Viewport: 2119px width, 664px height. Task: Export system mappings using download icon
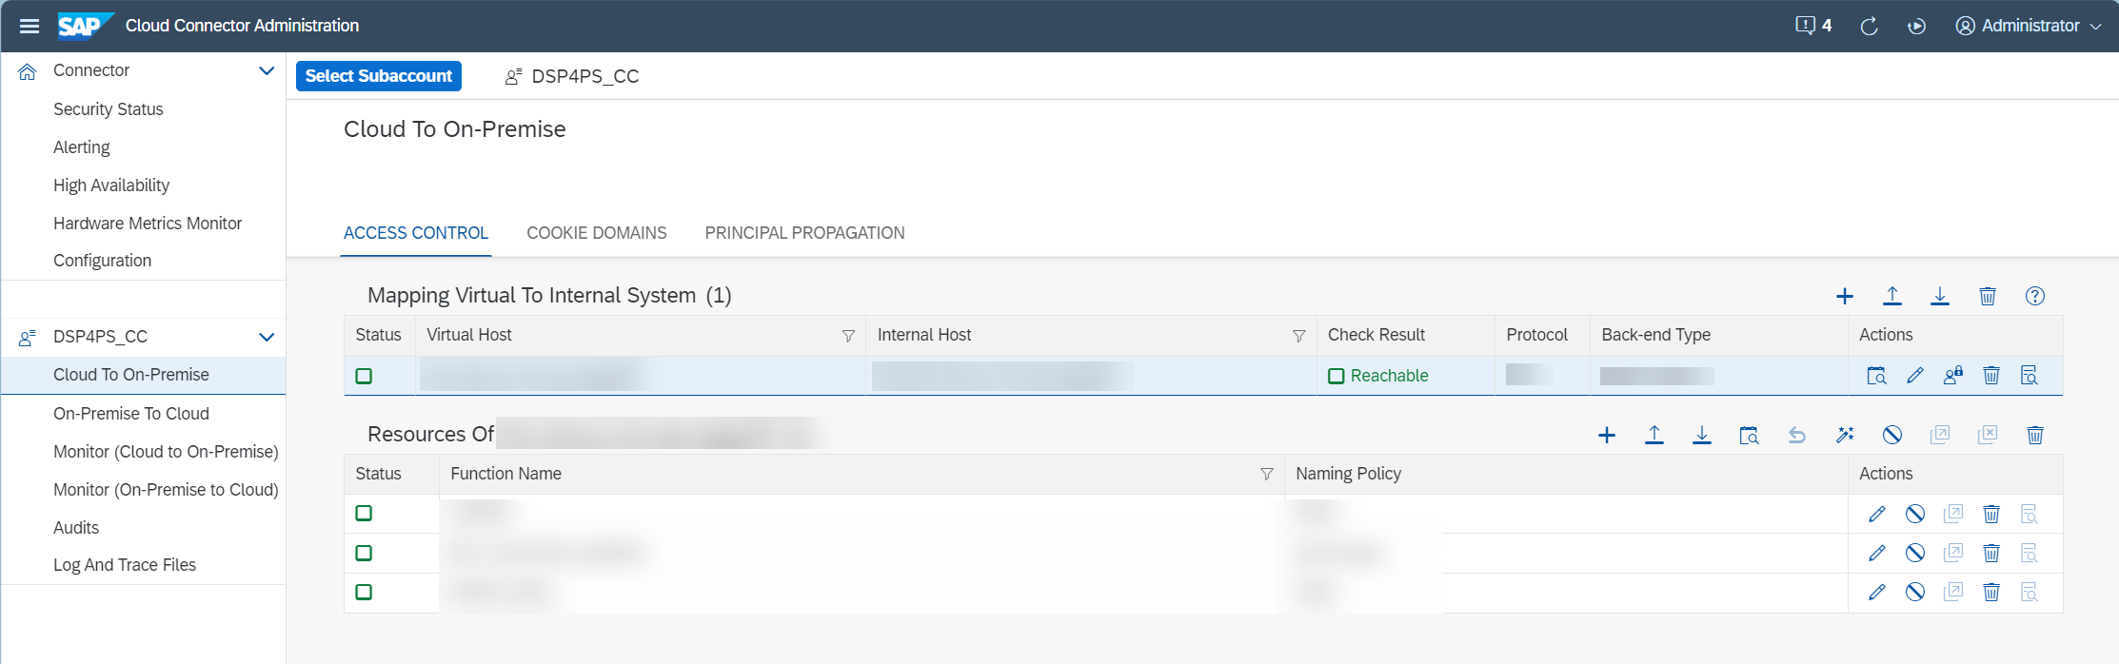1940,296
